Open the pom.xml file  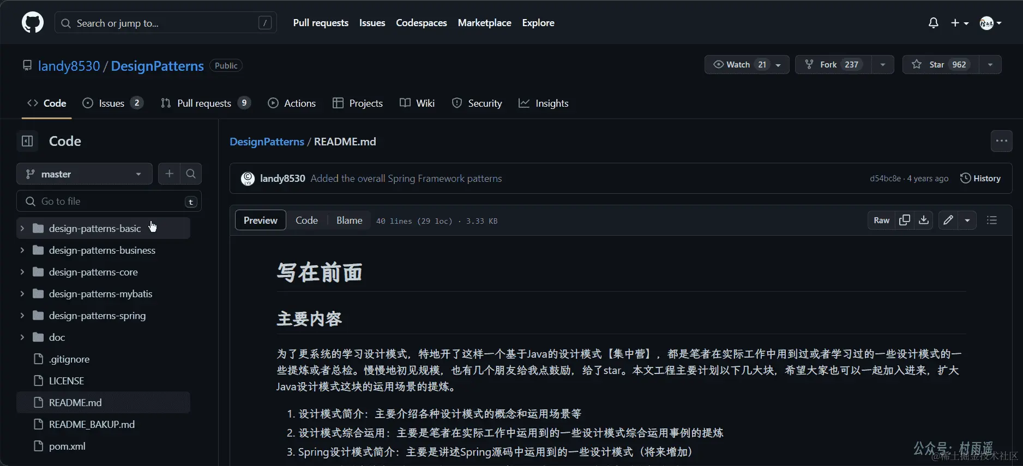[104, 446]
